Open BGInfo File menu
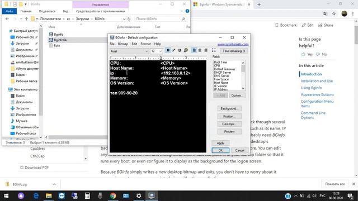This screenshot has height=201, width=358. pos(112,44)
